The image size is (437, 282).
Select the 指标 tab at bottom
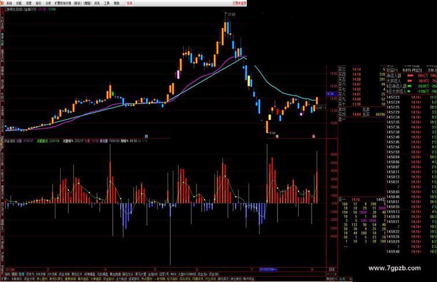click(x=8, y=274)
